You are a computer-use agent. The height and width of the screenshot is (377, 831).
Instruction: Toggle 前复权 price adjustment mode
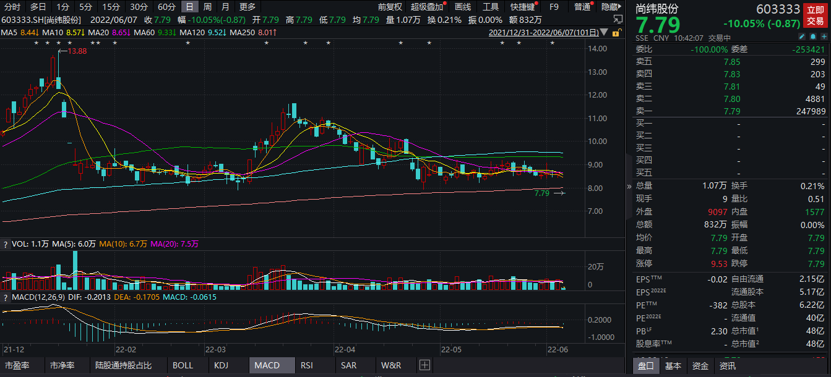[390, 7]
